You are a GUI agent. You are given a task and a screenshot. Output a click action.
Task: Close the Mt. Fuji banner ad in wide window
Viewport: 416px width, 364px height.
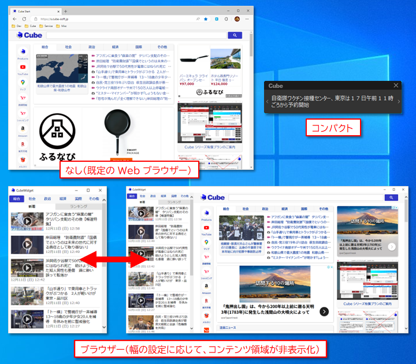tap(332, 267)
